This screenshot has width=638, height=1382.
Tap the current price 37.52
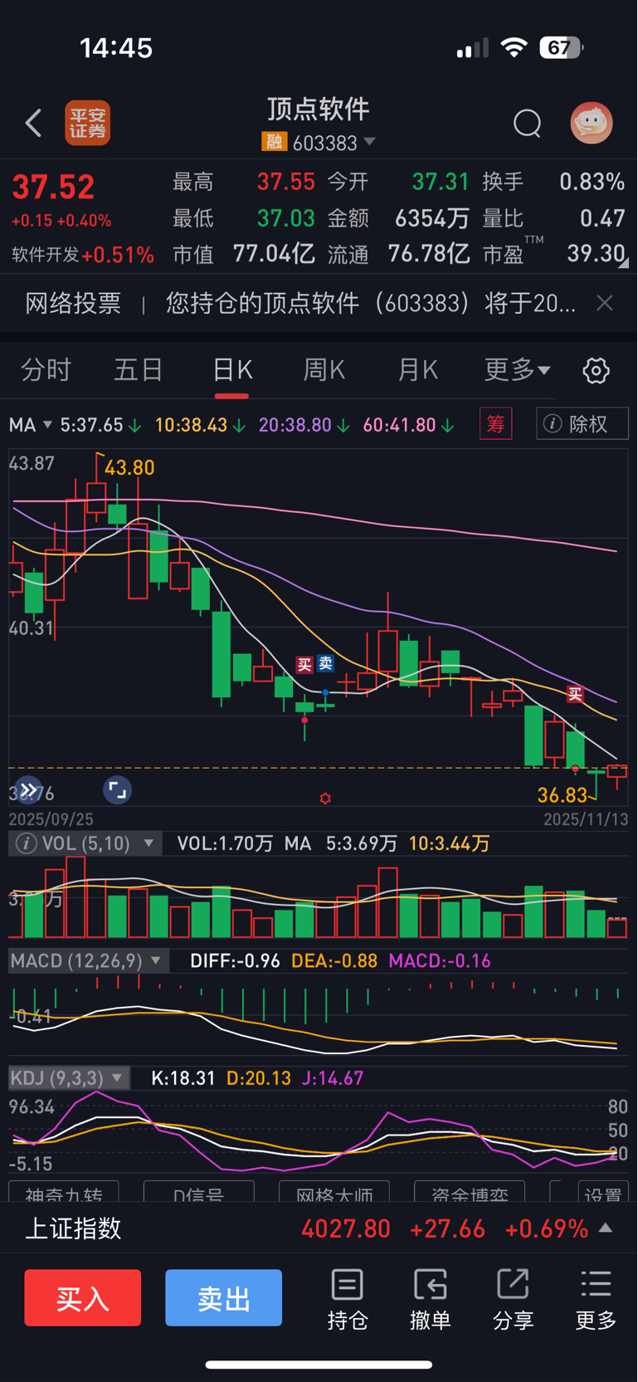click(53, 188)
